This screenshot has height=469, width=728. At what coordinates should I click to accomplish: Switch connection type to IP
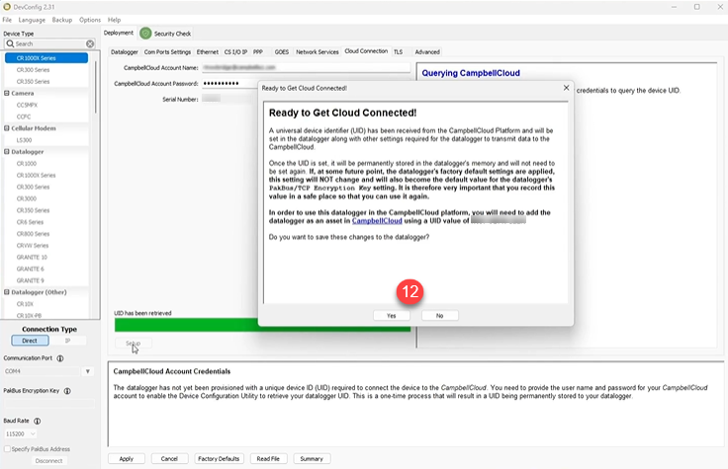(67, 341)
